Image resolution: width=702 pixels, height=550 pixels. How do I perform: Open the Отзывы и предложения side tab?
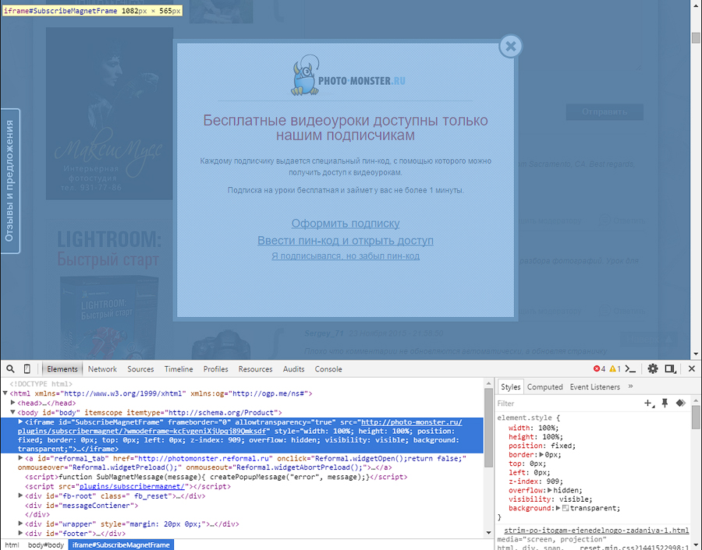[10, 181]
